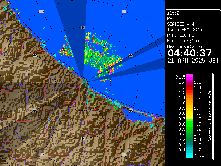Click the <0.1 legend label
This screenshot has height=166, width=221.
(x=199, y=155)
